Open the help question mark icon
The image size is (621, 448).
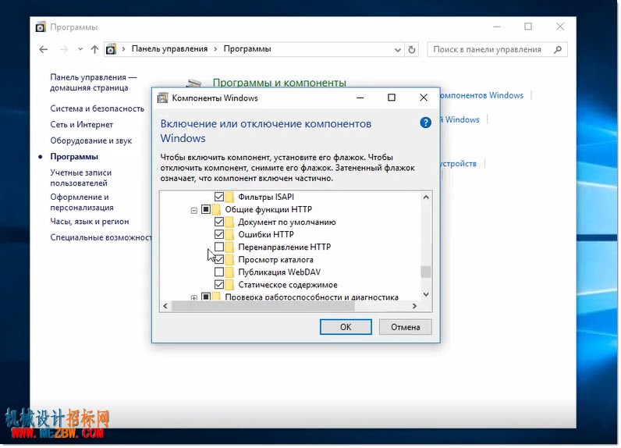425,123
